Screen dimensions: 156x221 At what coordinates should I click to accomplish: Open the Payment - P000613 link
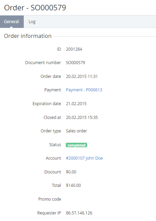click(x=84, y=90)
